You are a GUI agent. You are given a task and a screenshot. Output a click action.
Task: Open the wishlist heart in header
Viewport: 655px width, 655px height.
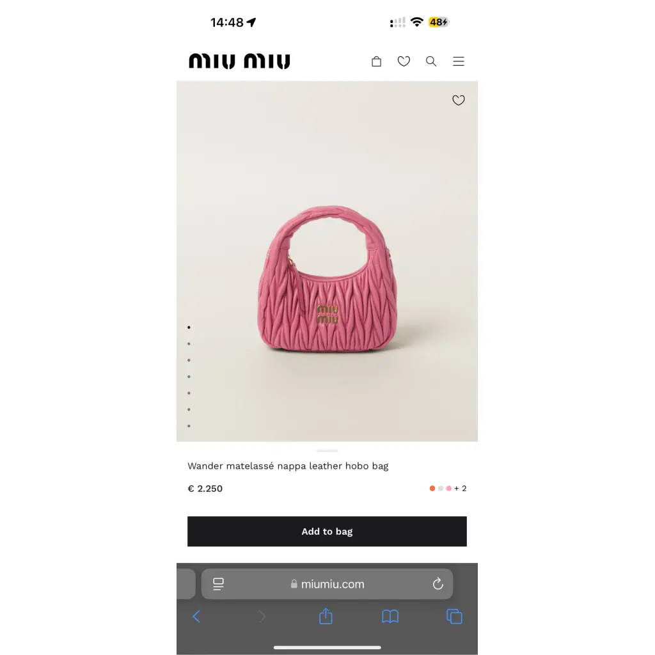[x=404, y=61]
